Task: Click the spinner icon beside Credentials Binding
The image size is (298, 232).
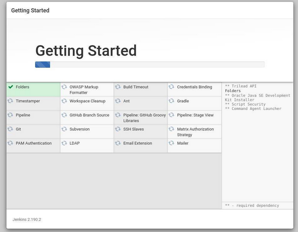Action: [x=171, y=87]
